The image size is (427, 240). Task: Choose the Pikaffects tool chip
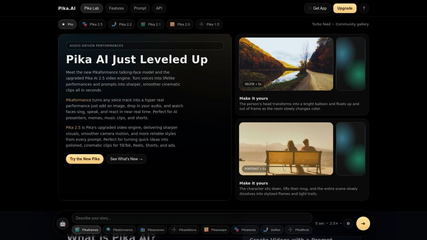[x=299, y=230]
